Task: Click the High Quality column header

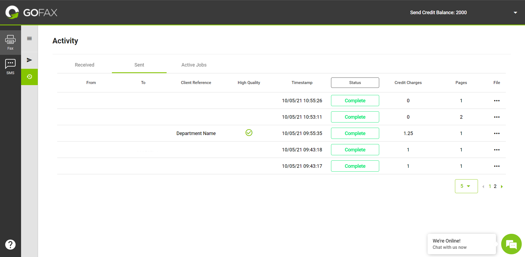Action: 249,83
